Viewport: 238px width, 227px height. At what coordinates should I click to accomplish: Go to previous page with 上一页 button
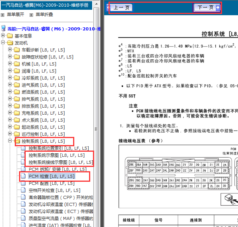tap(120, 7)
